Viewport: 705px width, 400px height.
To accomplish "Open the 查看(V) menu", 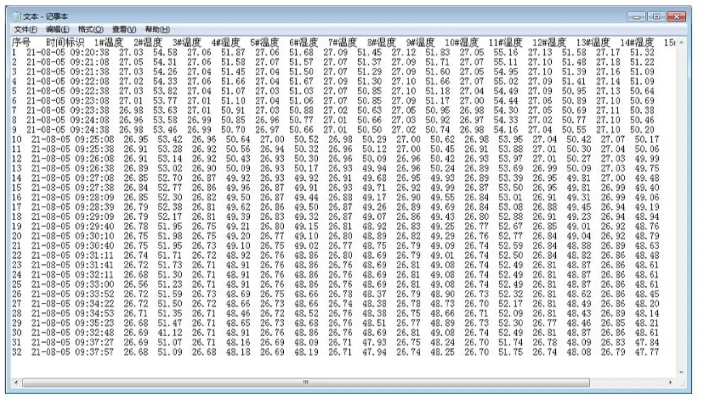I will click(x=124, y=29).
